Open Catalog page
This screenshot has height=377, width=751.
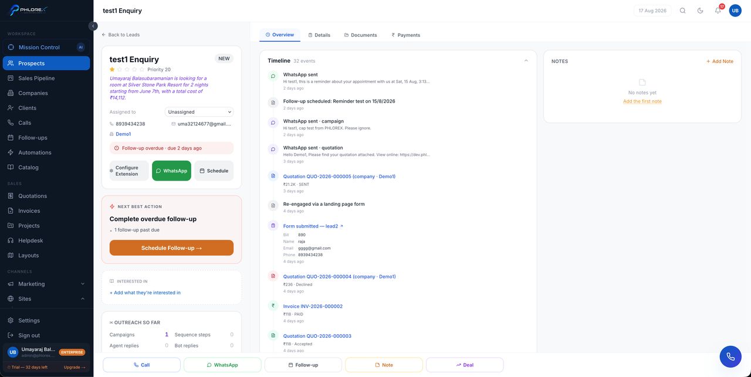46,167
